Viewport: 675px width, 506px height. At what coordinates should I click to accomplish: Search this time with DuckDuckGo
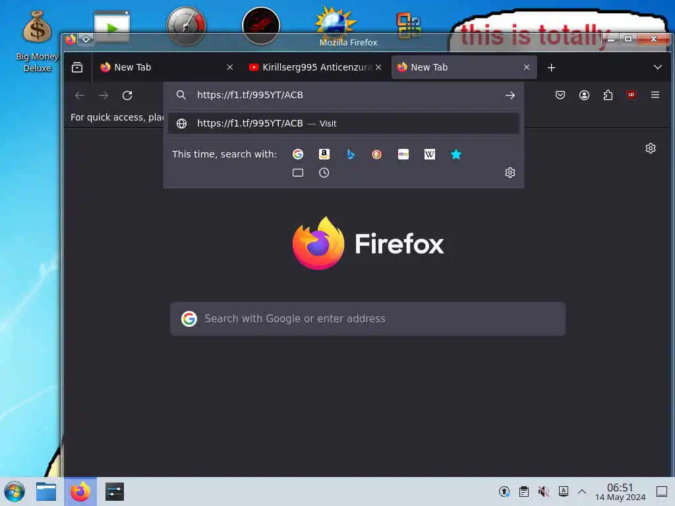376,154
